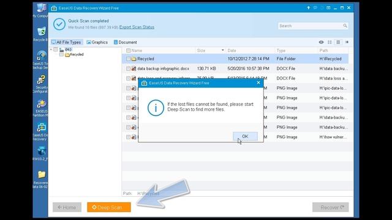Sort by the Path column header

click(323, 50)
